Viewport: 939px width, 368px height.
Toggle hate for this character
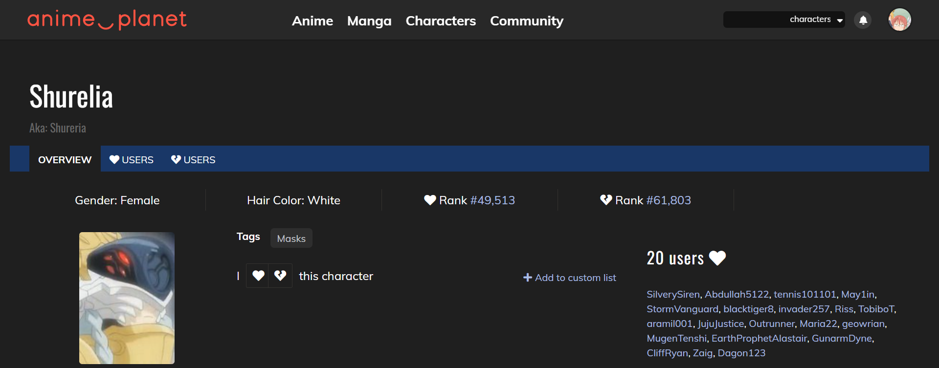click(x=280, y=276)
